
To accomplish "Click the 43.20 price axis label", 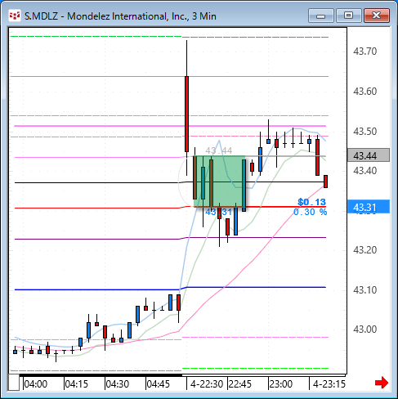I will click(x=364, y=249).
